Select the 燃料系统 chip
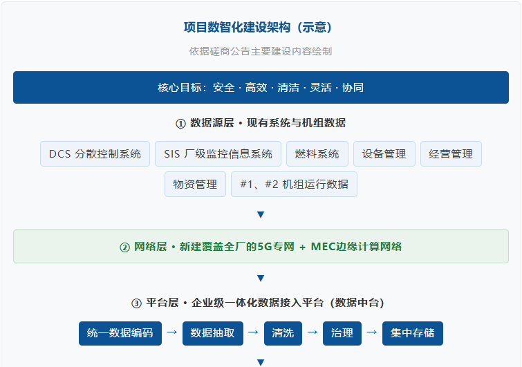Viewport: 522px width, 367px height. [317, 153]
